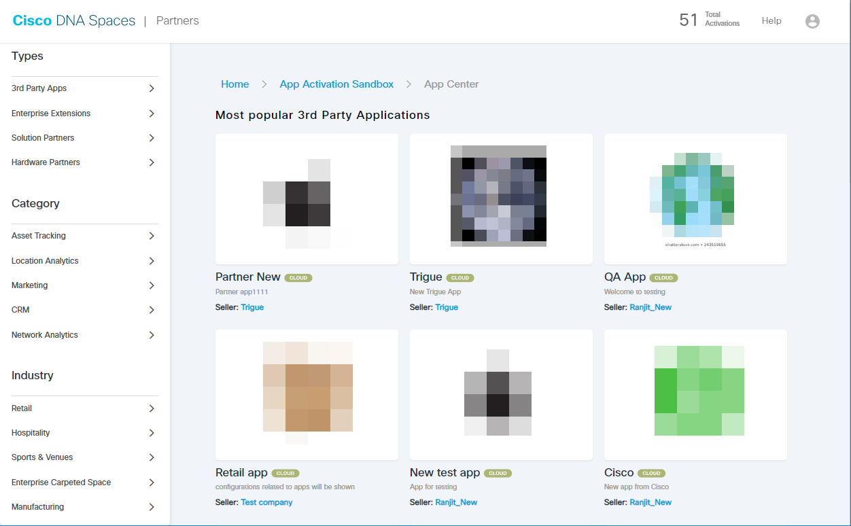Choose the Marketing category
Screen dimensions: 851x526
(x=29, y=285)
